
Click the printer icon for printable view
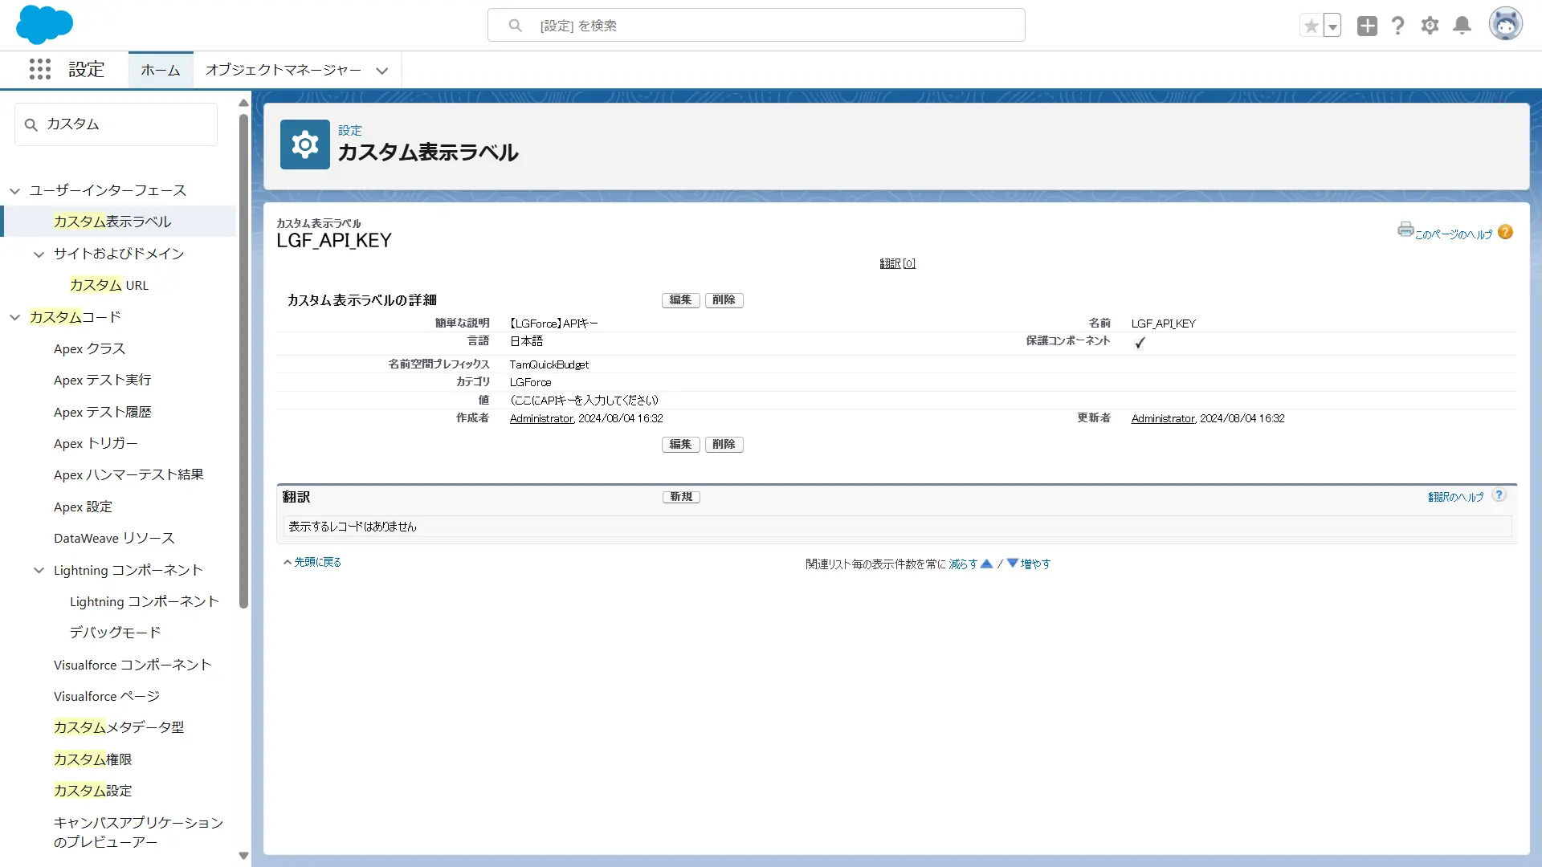click(1405, 230)
